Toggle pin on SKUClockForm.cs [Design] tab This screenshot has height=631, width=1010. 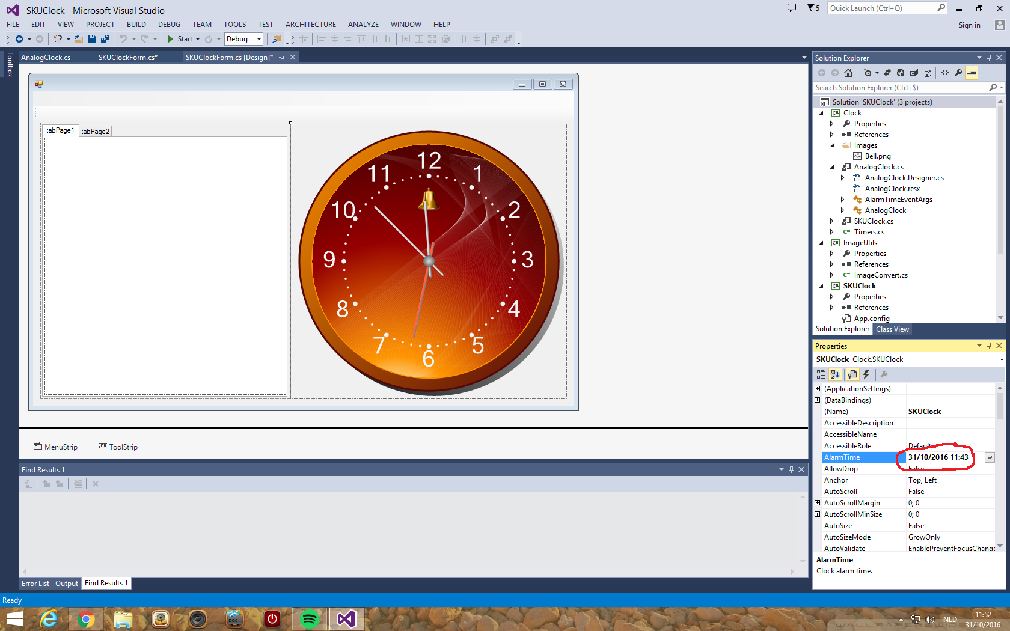281,57
